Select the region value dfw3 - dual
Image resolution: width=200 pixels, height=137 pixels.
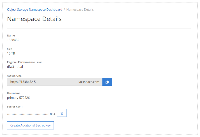click(15, 67)
